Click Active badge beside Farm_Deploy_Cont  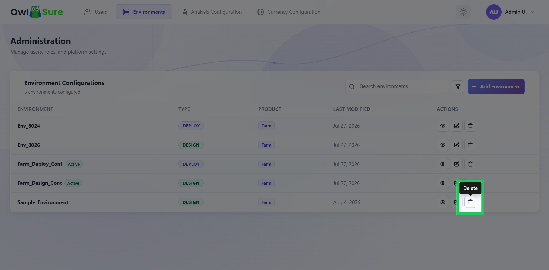74,164
